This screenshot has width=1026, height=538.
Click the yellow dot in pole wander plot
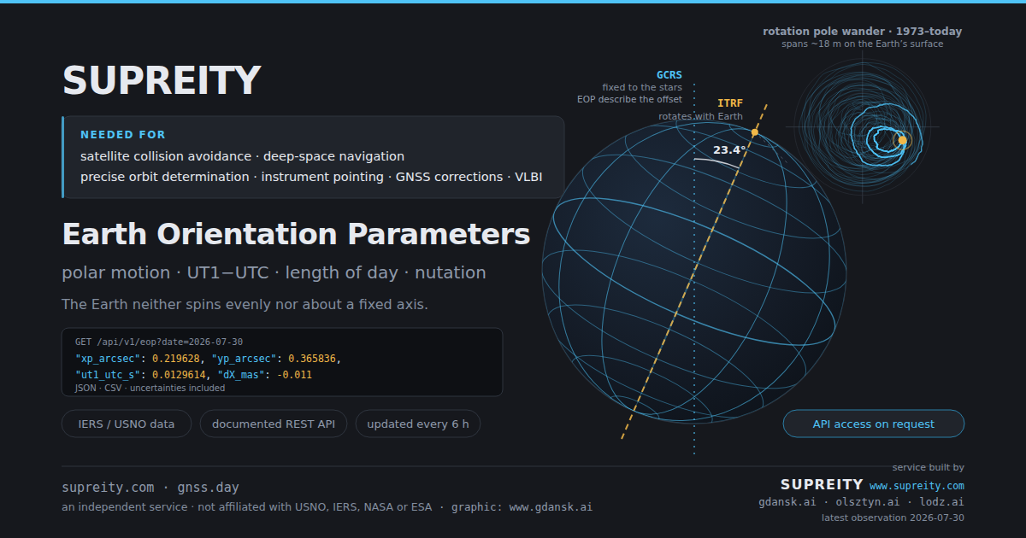901,140
